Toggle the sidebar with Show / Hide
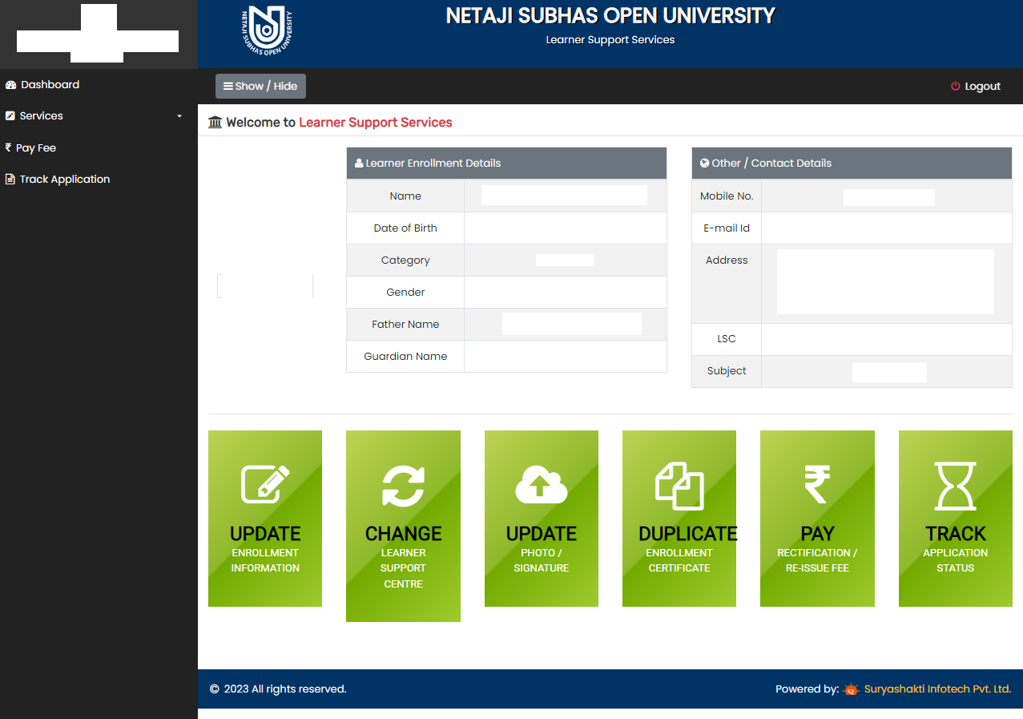1023x719 pixels. (260, 87)
